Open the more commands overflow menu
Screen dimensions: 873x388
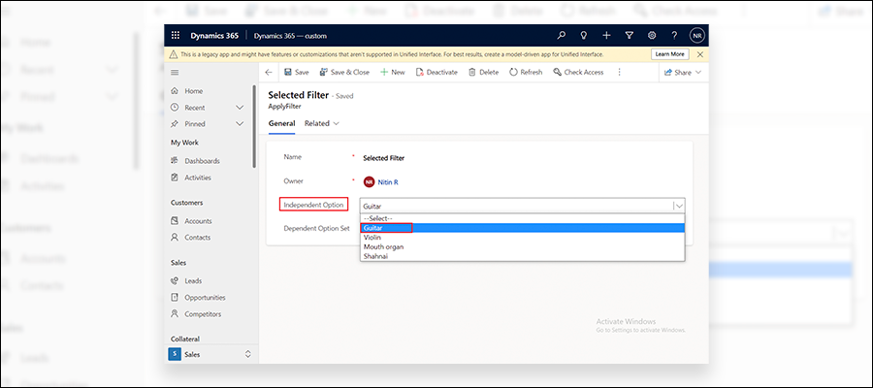point(619,73)
